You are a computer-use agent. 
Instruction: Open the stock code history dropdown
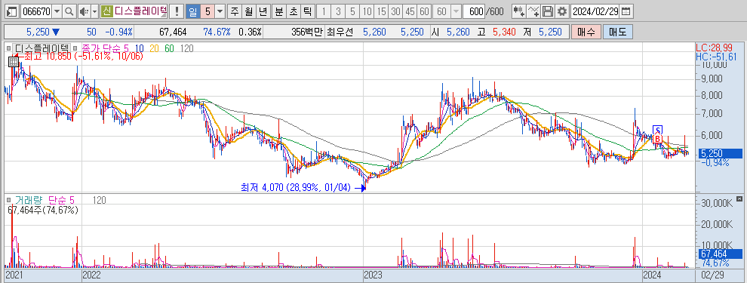[57, 11]
